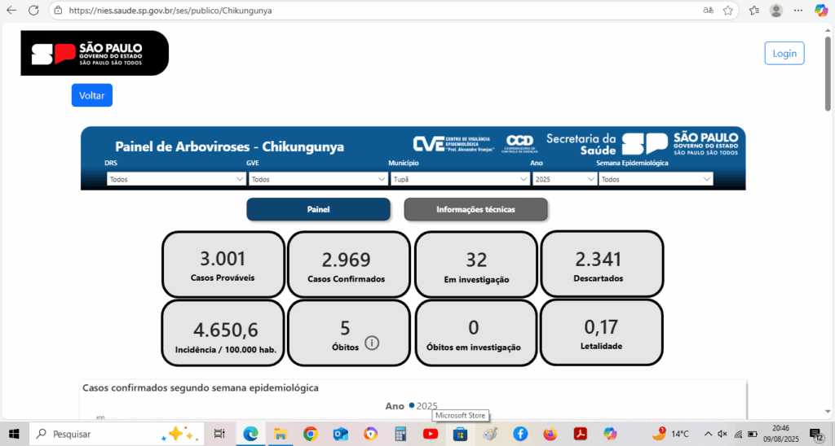Click the Óbitos info circle icon
This screenshot has height=446, width=835.
click(372, 343)
